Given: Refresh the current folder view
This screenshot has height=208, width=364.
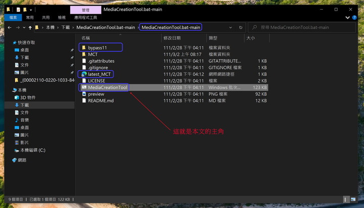Looking at the screenshot, I should (x=241, y=28).
